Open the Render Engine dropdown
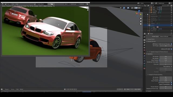The height and width of the screenshot is (97, 173). [x=166, y=36]
